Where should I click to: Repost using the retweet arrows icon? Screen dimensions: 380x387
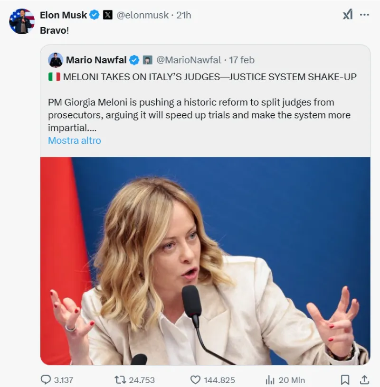click(120, 379)
